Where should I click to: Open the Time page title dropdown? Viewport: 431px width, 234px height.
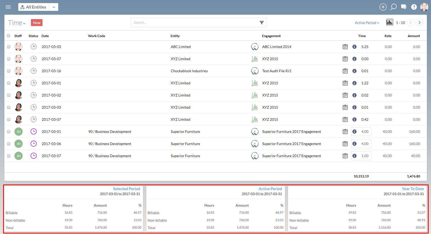click(x=17, y=23)
